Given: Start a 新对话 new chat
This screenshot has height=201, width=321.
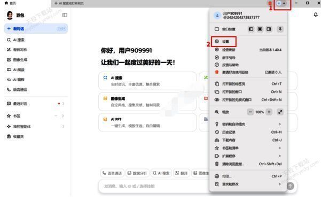Looking at the screenshot, I should [x=36, y=29].
